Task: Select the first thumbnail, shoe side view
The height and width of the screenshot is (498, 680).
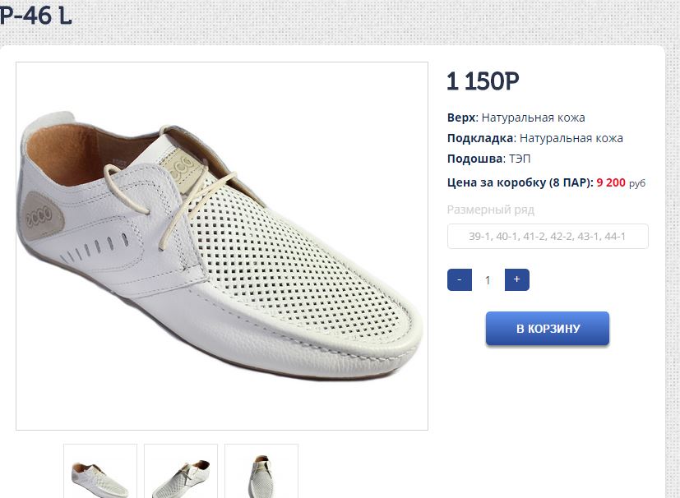Action: tap(100, 472)
